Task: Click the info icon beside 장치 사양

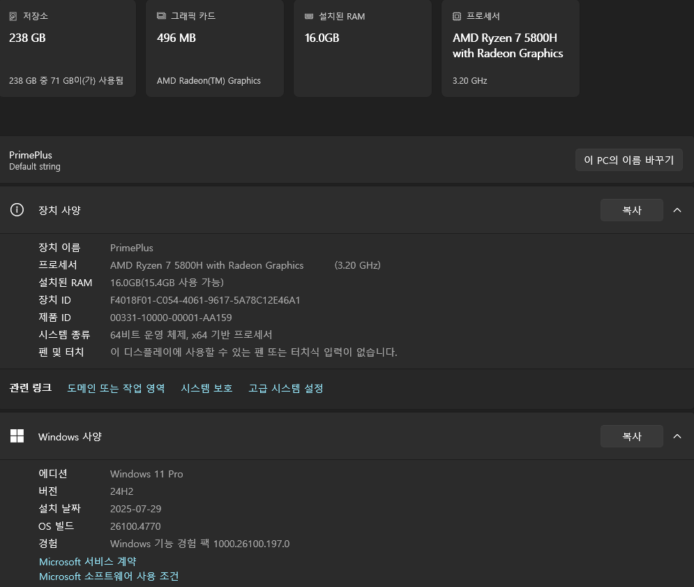Action: click(17, 209)
